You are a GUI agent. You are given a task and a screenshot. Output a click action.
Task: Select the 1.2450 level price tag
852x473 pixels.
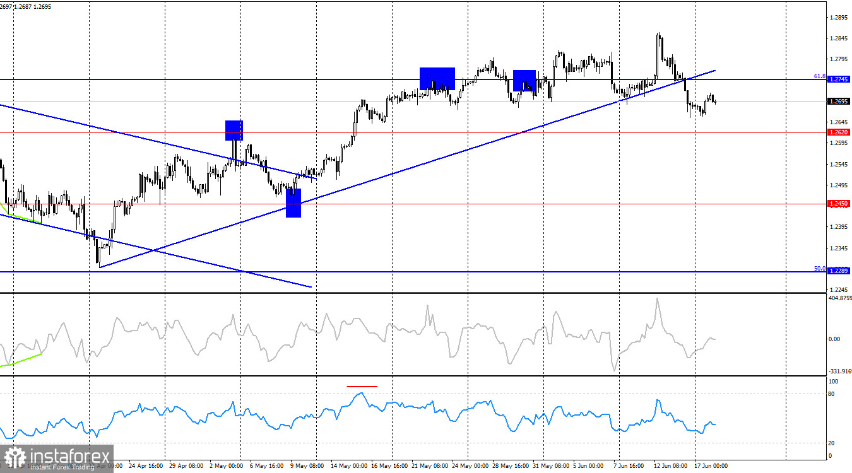(x=838, y=204)
